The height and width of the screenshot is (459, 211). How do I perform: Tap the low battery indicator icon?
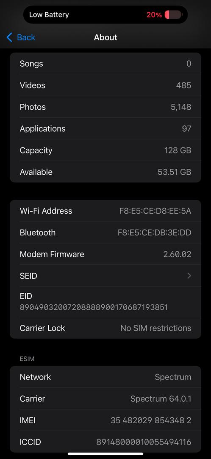(173, 14)
